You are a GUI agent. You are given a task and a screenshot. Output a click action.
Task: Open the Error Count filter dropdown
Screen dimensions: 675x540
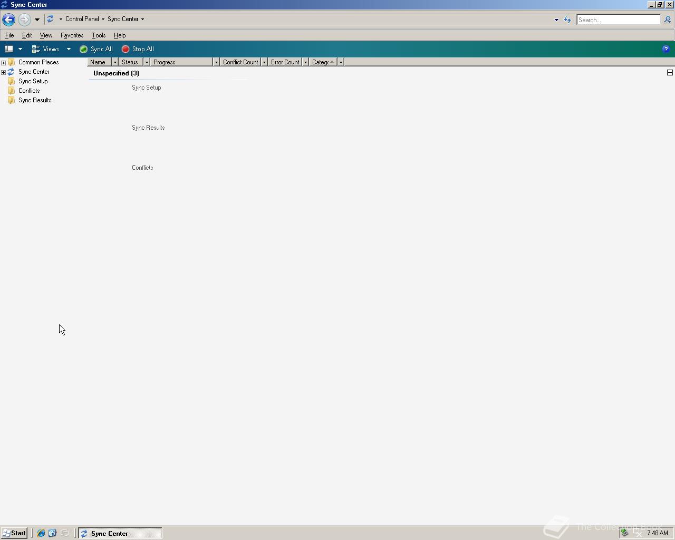(x=305, y=62)
